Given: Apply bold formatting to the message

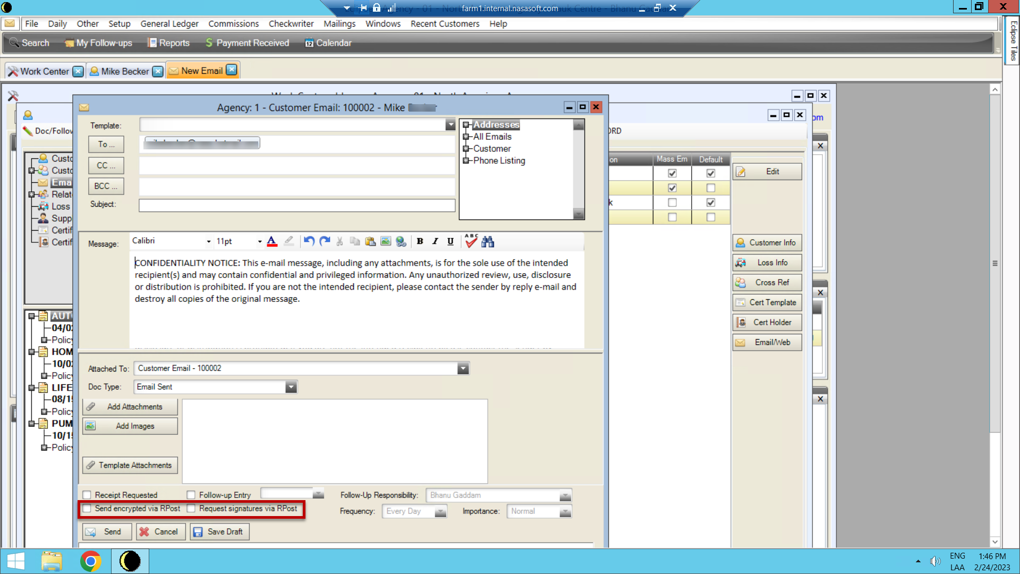Looking at the screenshot, I should 420,241.
